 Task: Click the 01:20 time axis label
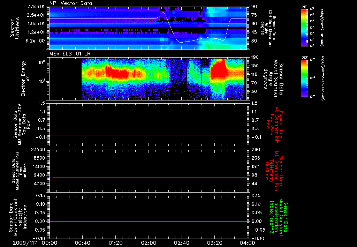click(x=115, y=243)
